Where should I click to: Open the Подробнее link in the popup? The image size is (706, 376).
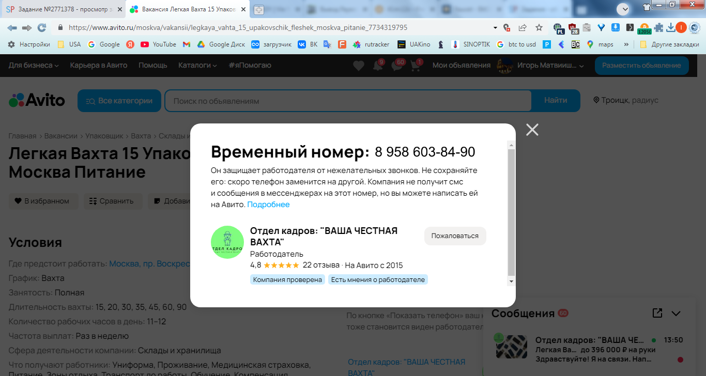[268, 205]
